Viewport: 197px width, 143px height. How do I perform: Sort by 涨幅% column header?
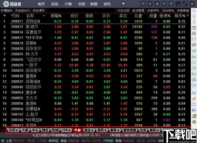[x=56, y=16]
